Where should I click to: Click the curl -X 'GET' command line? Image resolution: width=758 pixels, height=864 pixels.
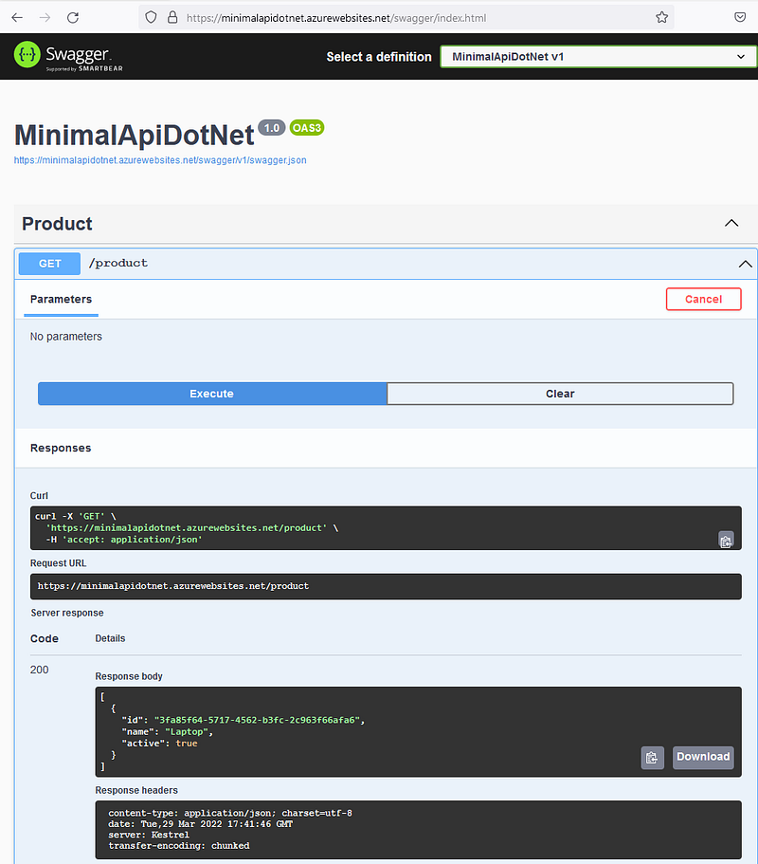76,516
